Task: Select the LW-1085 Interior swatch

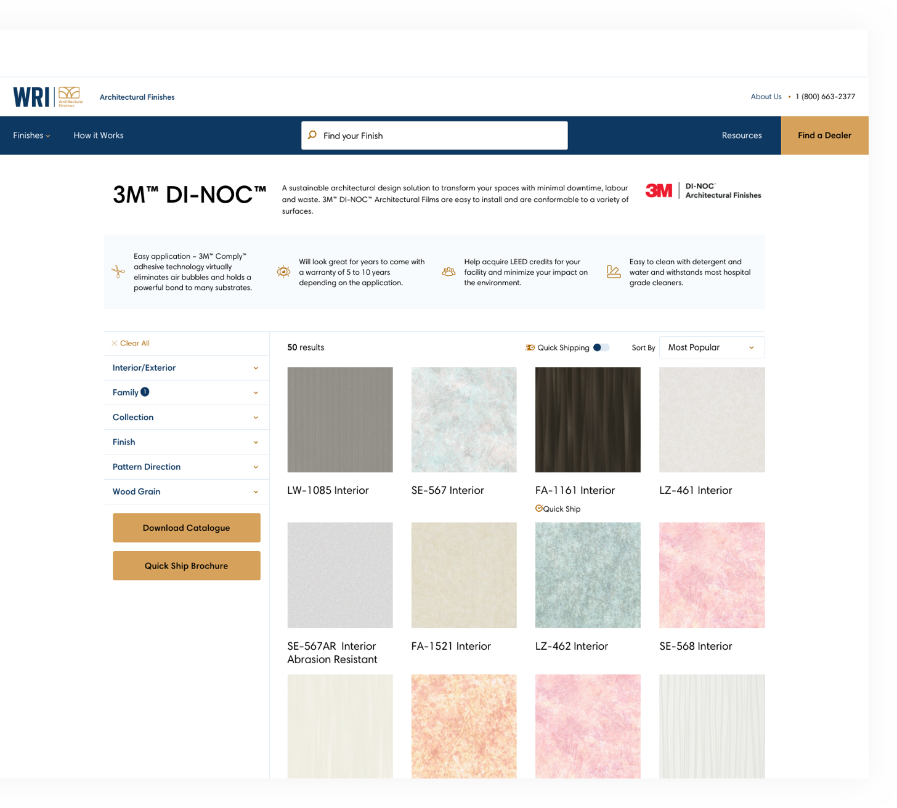Action: 340,420
